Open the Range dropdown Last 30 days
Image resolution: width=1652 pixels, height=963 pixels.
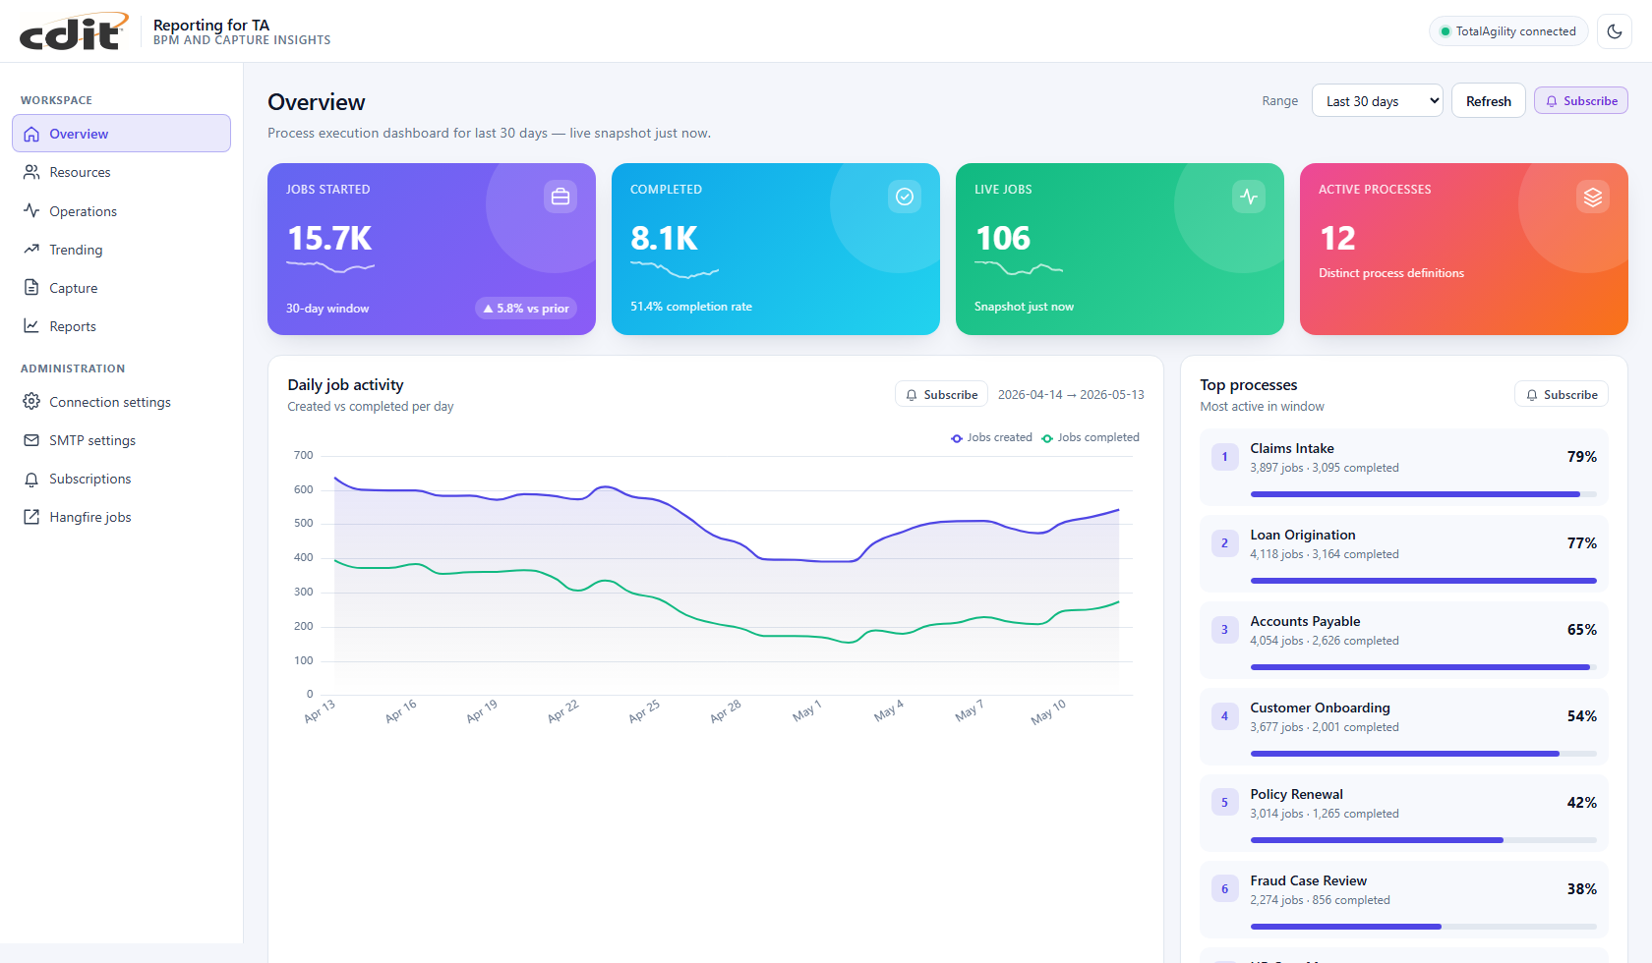coord(1377,101)
